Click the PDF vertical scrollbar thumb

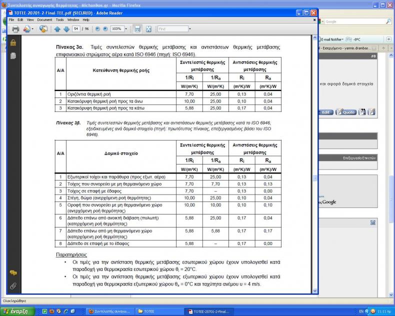(x=315, y=178)
